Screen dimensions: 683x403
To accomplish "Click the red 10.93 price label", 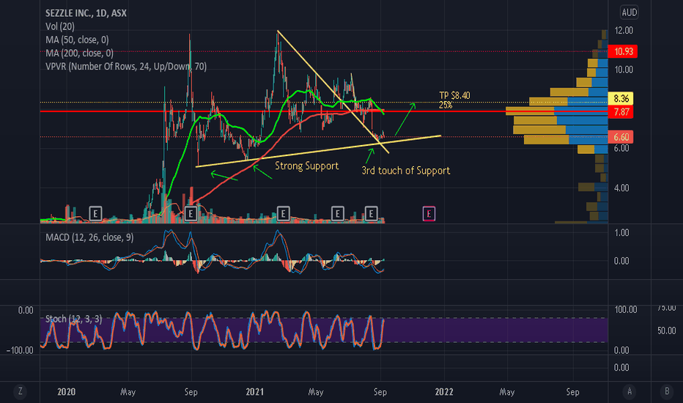I will (623, 51).
